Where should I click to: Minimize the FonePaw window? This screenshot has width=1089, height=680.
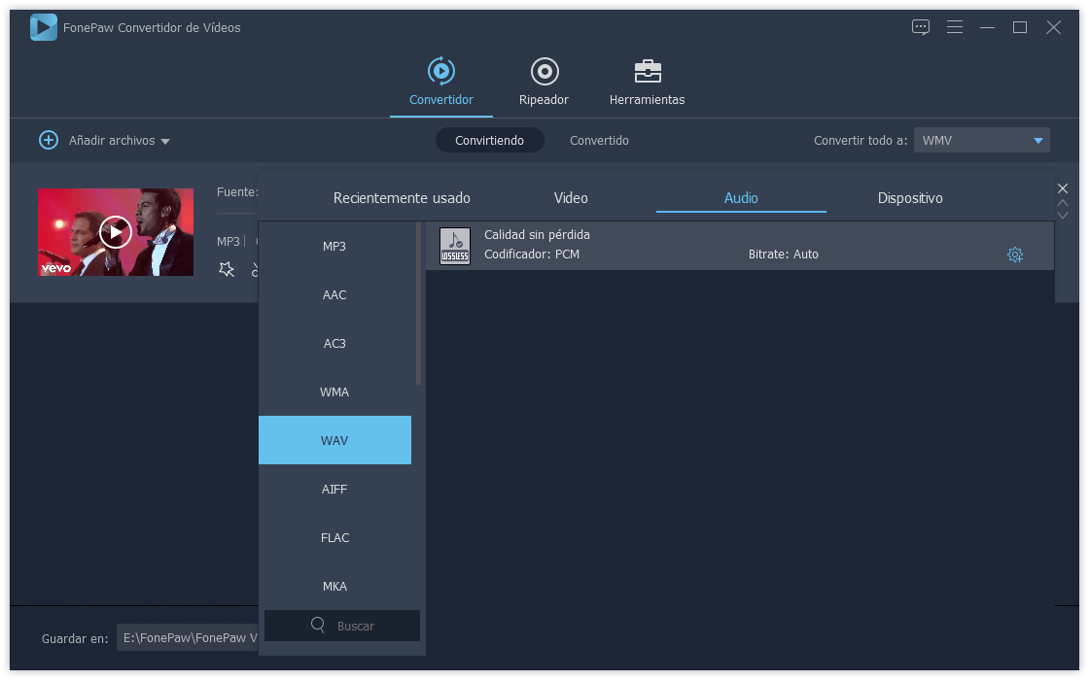click(987, 27)
